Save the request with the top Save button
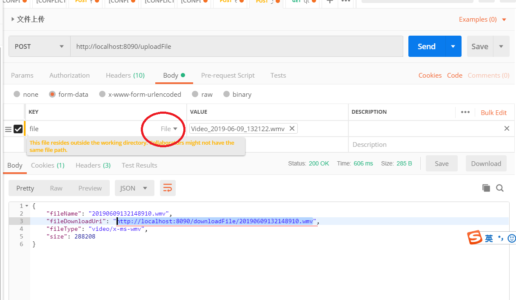 (480, 46)
